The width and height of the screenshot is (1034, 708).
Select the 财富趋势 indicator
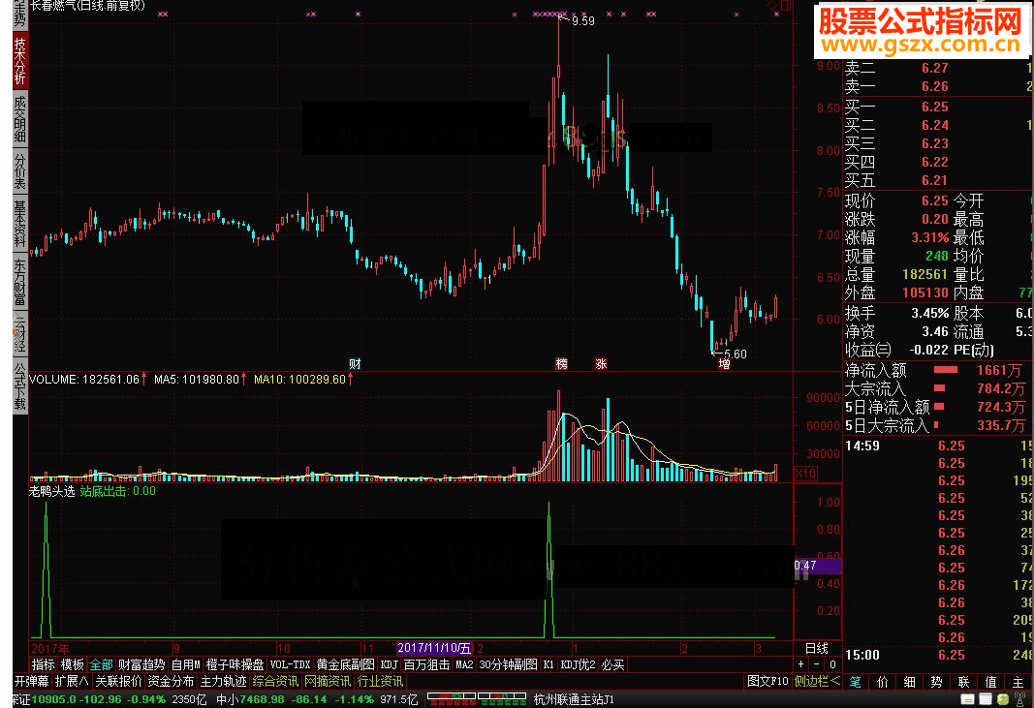point(141,664)
